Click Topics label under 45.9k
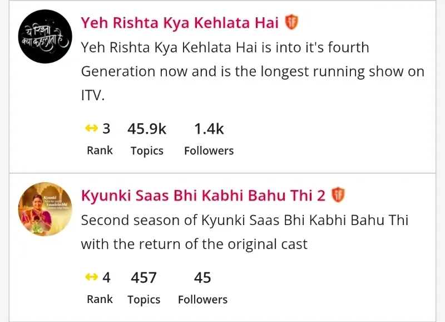445x322 pixels. tap(147, 151)
